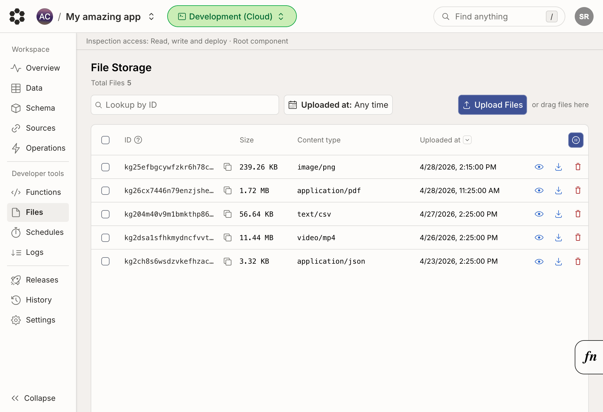The width and height of the screenshot is (603, 412).
Task: Download the text/csv file
Action: point(559,214)
